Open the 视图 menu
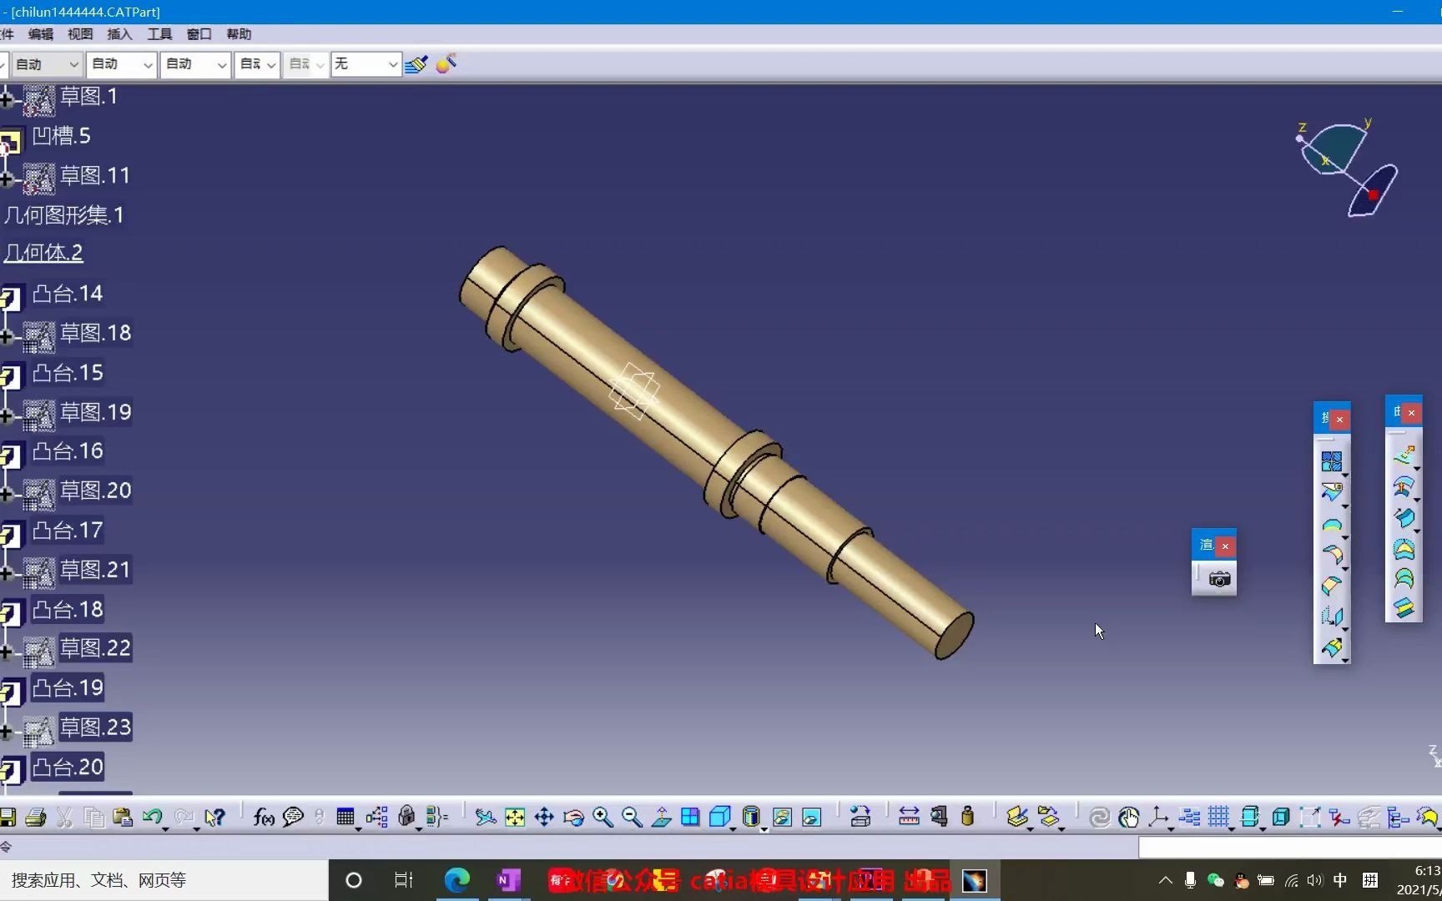Viewport: 1442px width, 901px height. 80,34
